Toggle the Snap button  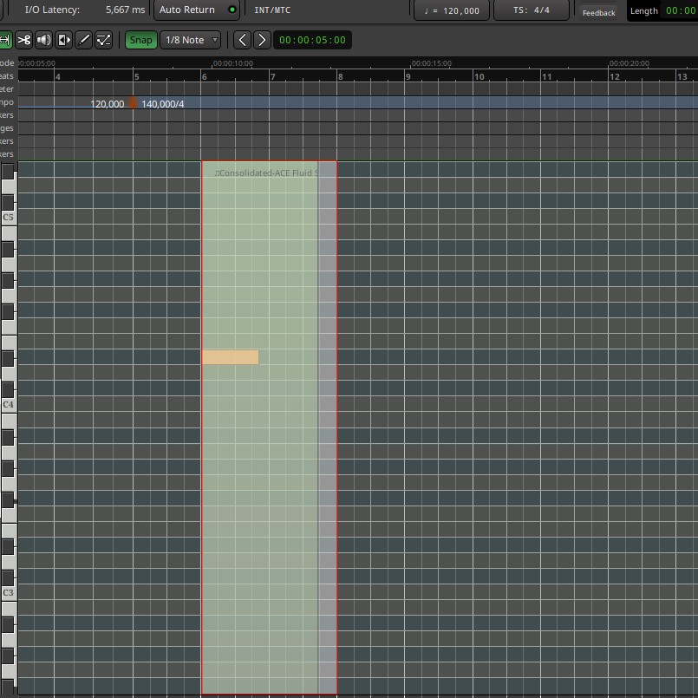tap(140, 40)
